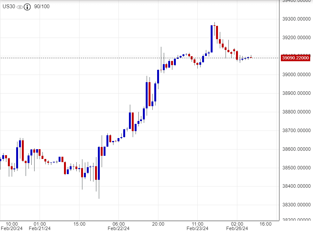This screenshot has width=313, height=231.
Task: Select the 11:00 Feb/23/24 time marker
Action: click(x=197, y=226)
